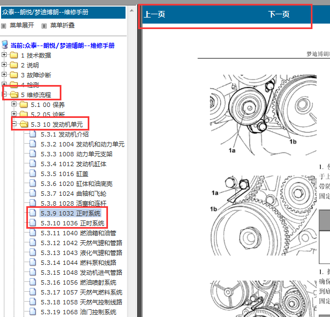
Task: Click the page icon of 5.3.9 1032 正时系统
Action: pyautogui.click(x=33, y=213)
